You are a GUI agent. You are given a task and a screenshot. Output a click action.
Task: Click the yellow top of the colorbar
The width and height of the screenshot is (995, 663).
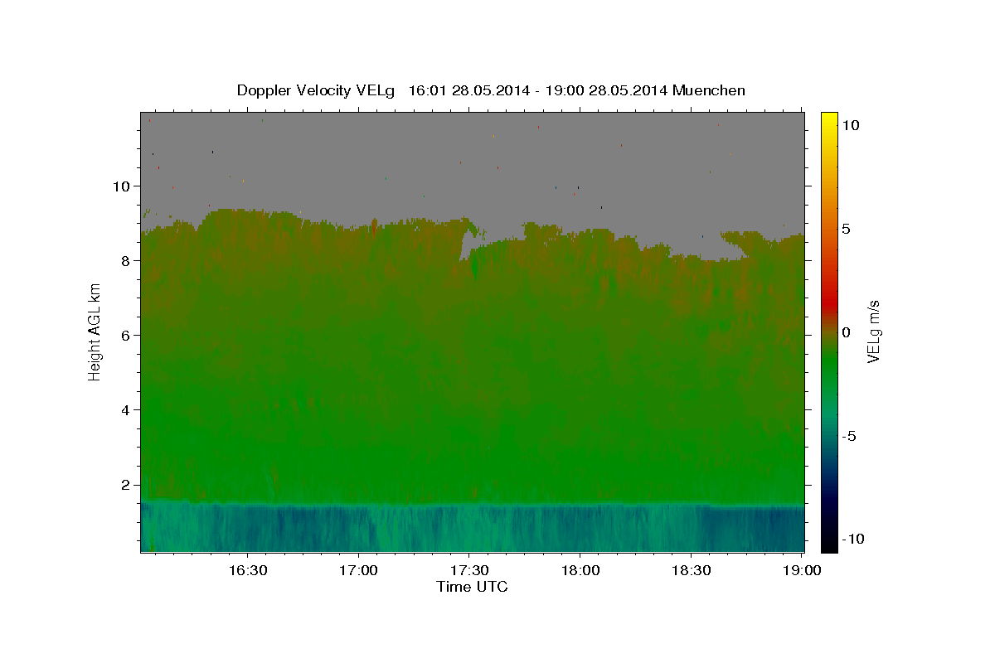[x=829, y=120]
